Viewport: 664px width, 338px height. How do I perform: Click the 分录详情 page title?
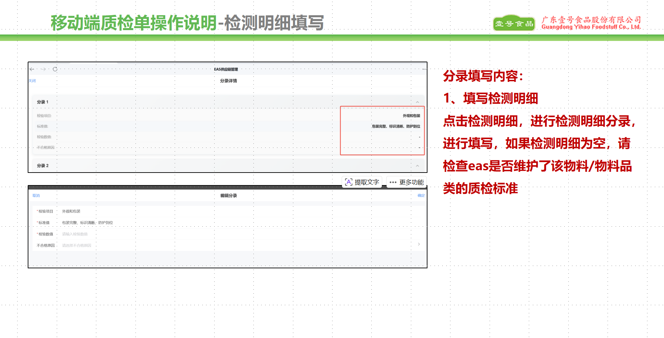(x=228, y=81)
